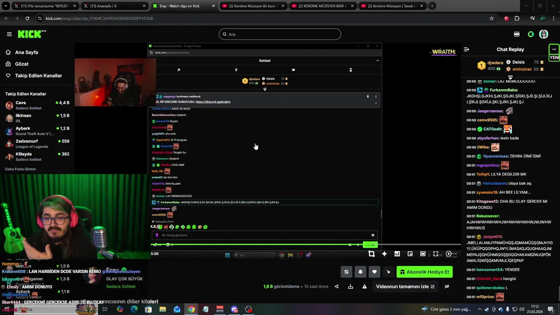The image size is (560, 315).
Task: Expand the leaderboard inside the embedded chat window
Action: (x=265, y=89)
